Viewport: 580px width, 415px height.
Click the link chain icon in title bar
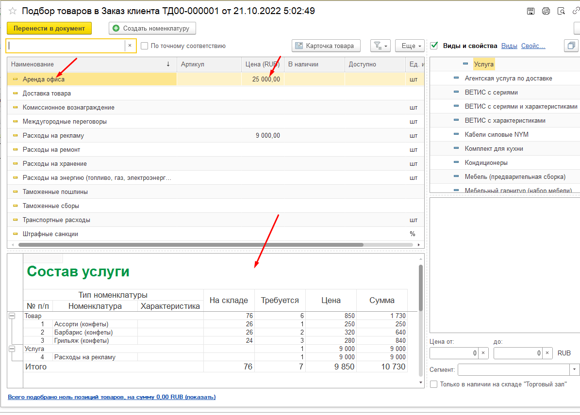[576, 11]
